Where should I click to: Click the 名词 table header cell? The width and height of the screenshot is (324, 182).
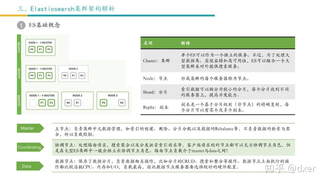(x=148, y=43)
